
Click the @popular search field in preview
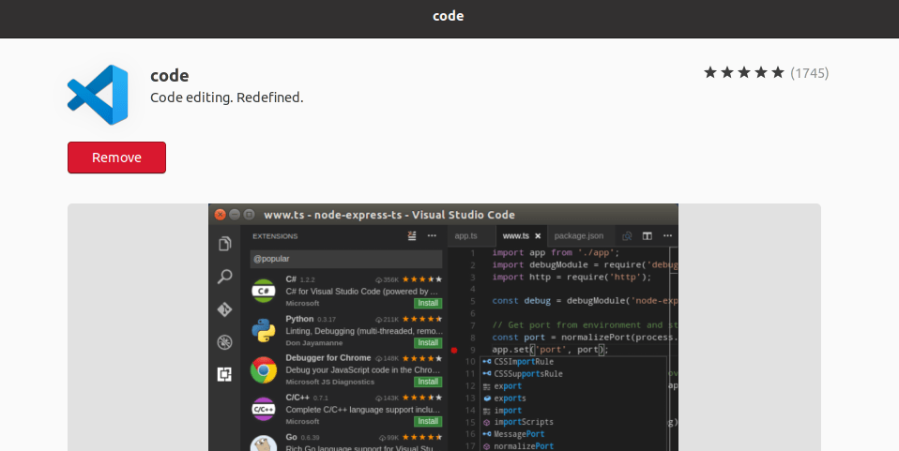pyautogui.click(x=345, y=259)
